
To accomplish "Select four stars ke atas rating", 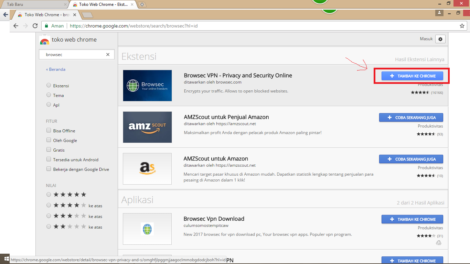I will [49, 206].
